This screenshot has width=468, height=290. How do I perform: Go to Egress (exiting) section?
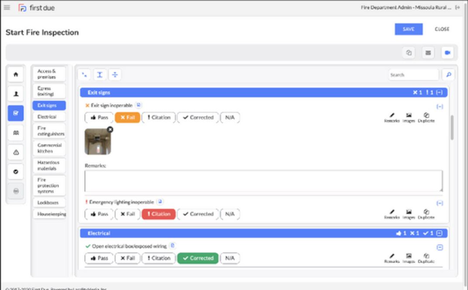(x=49, y=91)
